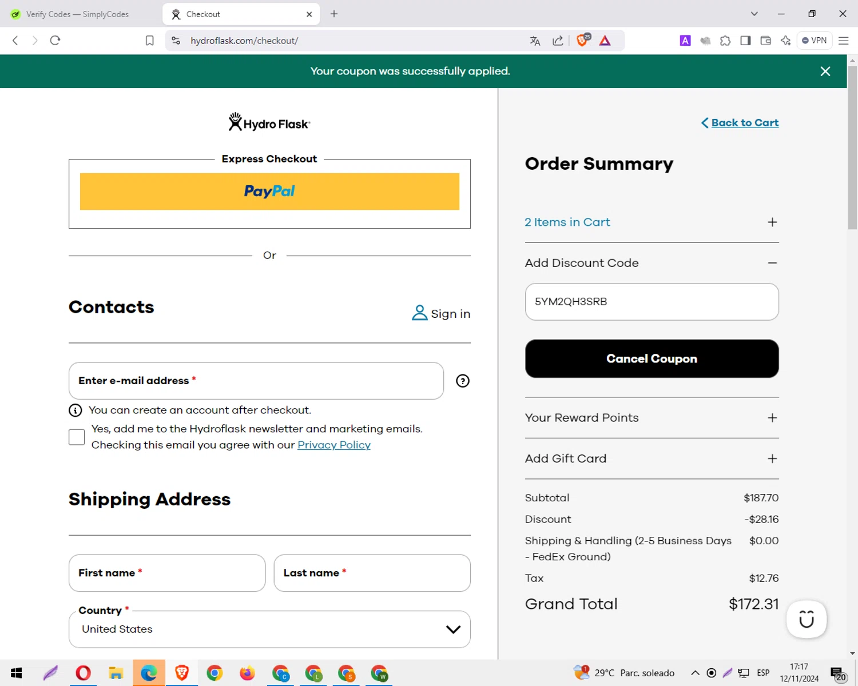Click the Subtotal $187.70 value
This screenshot has width=858, height=686.
tap(761, 498)
